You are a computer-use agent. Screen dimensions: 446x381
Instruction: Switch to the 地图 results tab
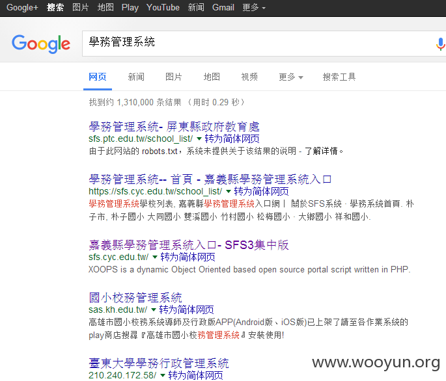pyautogui.click(x=212, y=77)
